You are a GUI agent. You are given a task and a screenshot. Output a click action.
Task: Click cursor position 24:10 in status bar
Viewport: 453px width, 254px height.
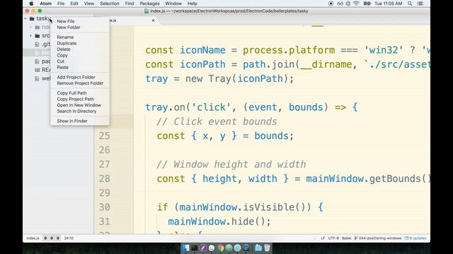point(69,238)
